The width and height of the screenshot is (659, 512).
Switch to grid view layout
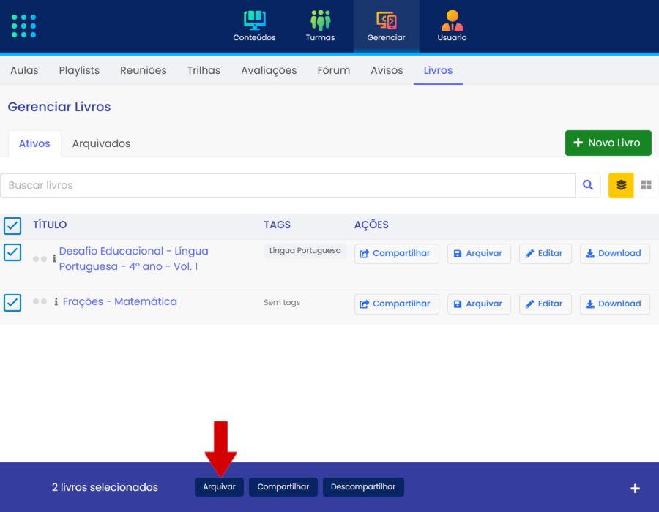(x=646, y=186)
